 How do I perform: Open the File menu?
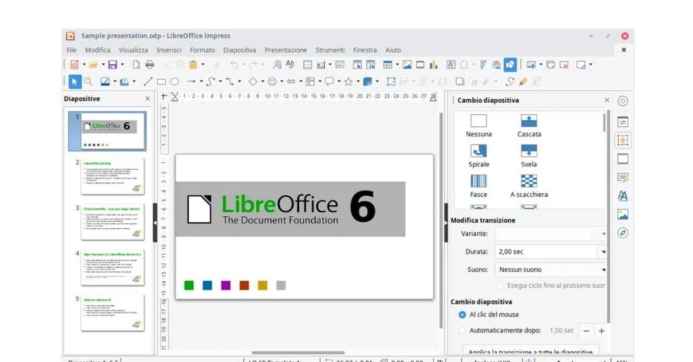coord(72,50)
